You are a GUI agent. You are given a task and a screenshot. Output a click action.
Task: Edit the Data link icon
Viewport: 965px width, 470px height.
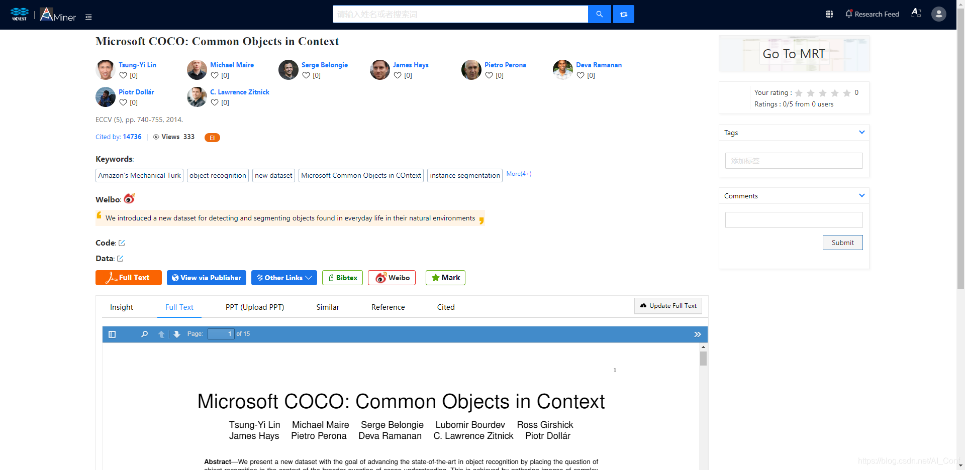(x=120, y=259)
